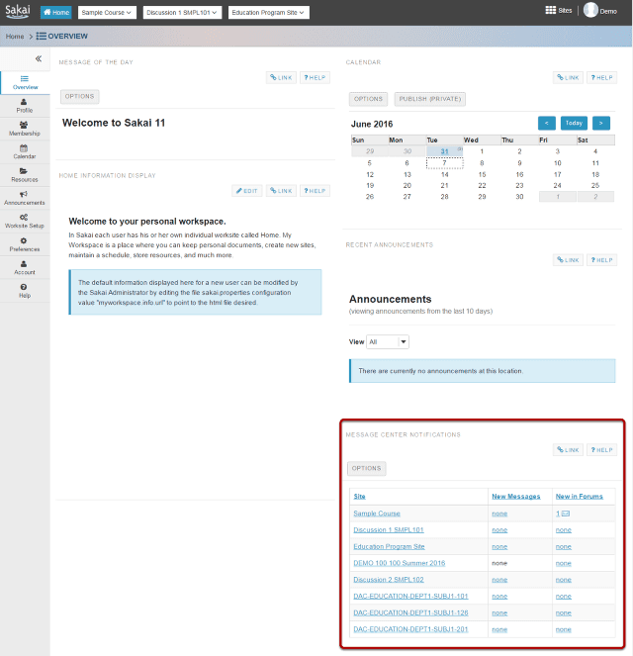This screenshot has width=633, height=656.
Task: Open Announcements in the sidebar
Action: (x=25, y=197)
